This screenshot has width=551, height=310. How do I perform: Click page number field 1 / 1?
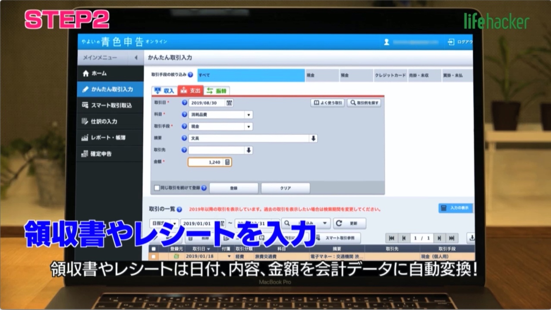click(x=422, y=238)
